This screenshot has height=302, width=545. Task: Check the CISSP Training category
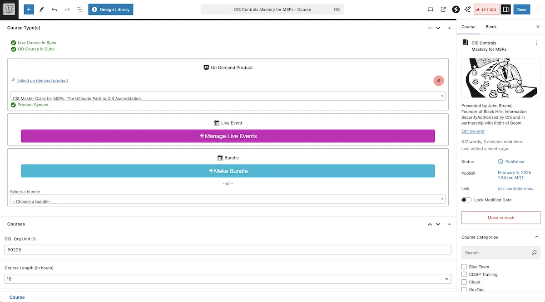pyautogui.click(x=464, y=274)
